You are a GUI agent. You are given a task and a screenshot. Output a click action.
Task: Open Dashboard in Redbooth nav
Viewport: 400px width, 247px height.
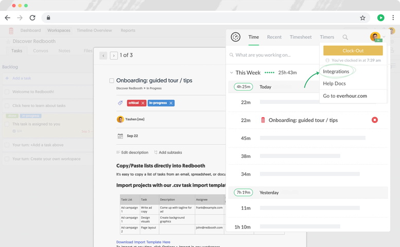tap(30, 30)
